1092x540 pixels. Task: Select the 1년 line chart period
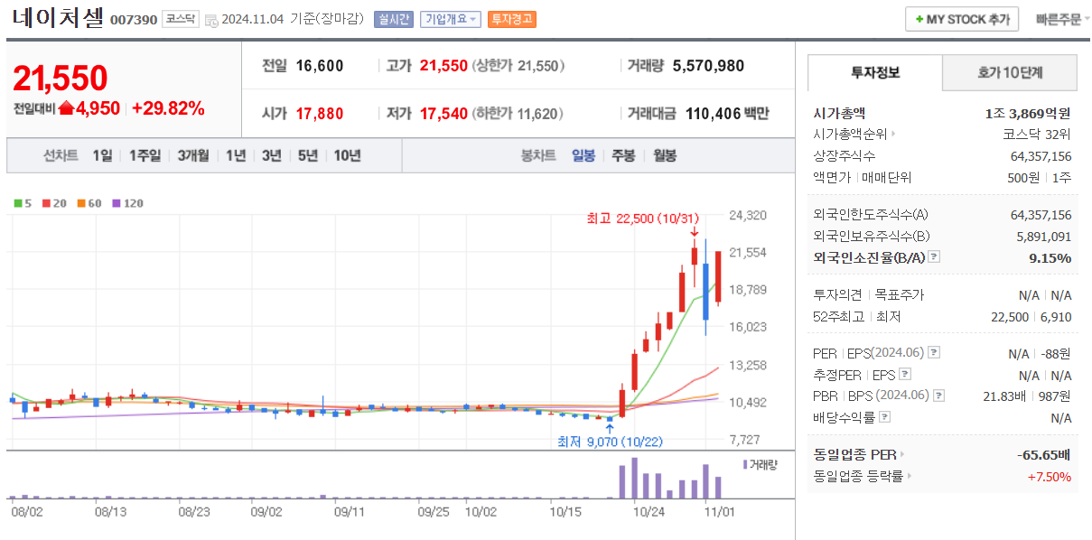236,155
